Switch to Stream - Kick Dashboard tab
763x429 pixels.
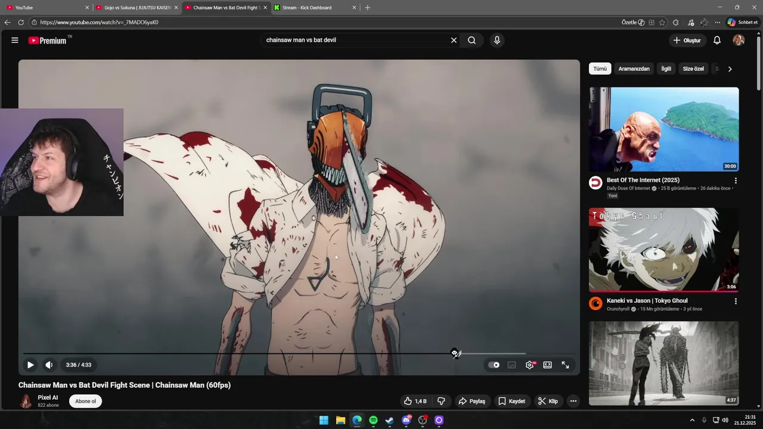[x=314, y=8]
